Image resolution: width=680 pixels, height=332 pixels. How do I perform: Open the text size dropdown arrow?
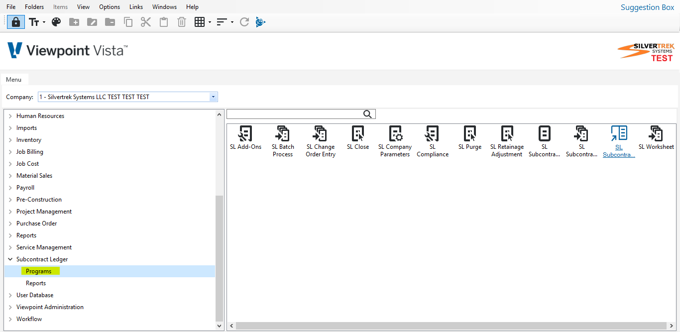(x=44, y=22)
